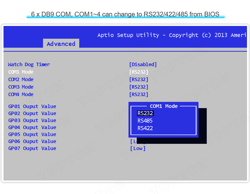This screenshot has width=250, height=194.
Task: Choose RS485 in COM1 Mode popup
Action: [145, 121]
